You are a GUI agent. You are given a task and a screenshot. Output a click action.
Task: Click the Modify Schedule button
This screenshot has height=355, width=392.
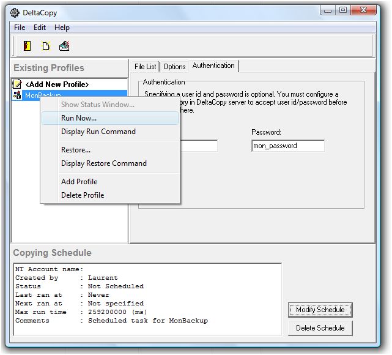point(320,310)
